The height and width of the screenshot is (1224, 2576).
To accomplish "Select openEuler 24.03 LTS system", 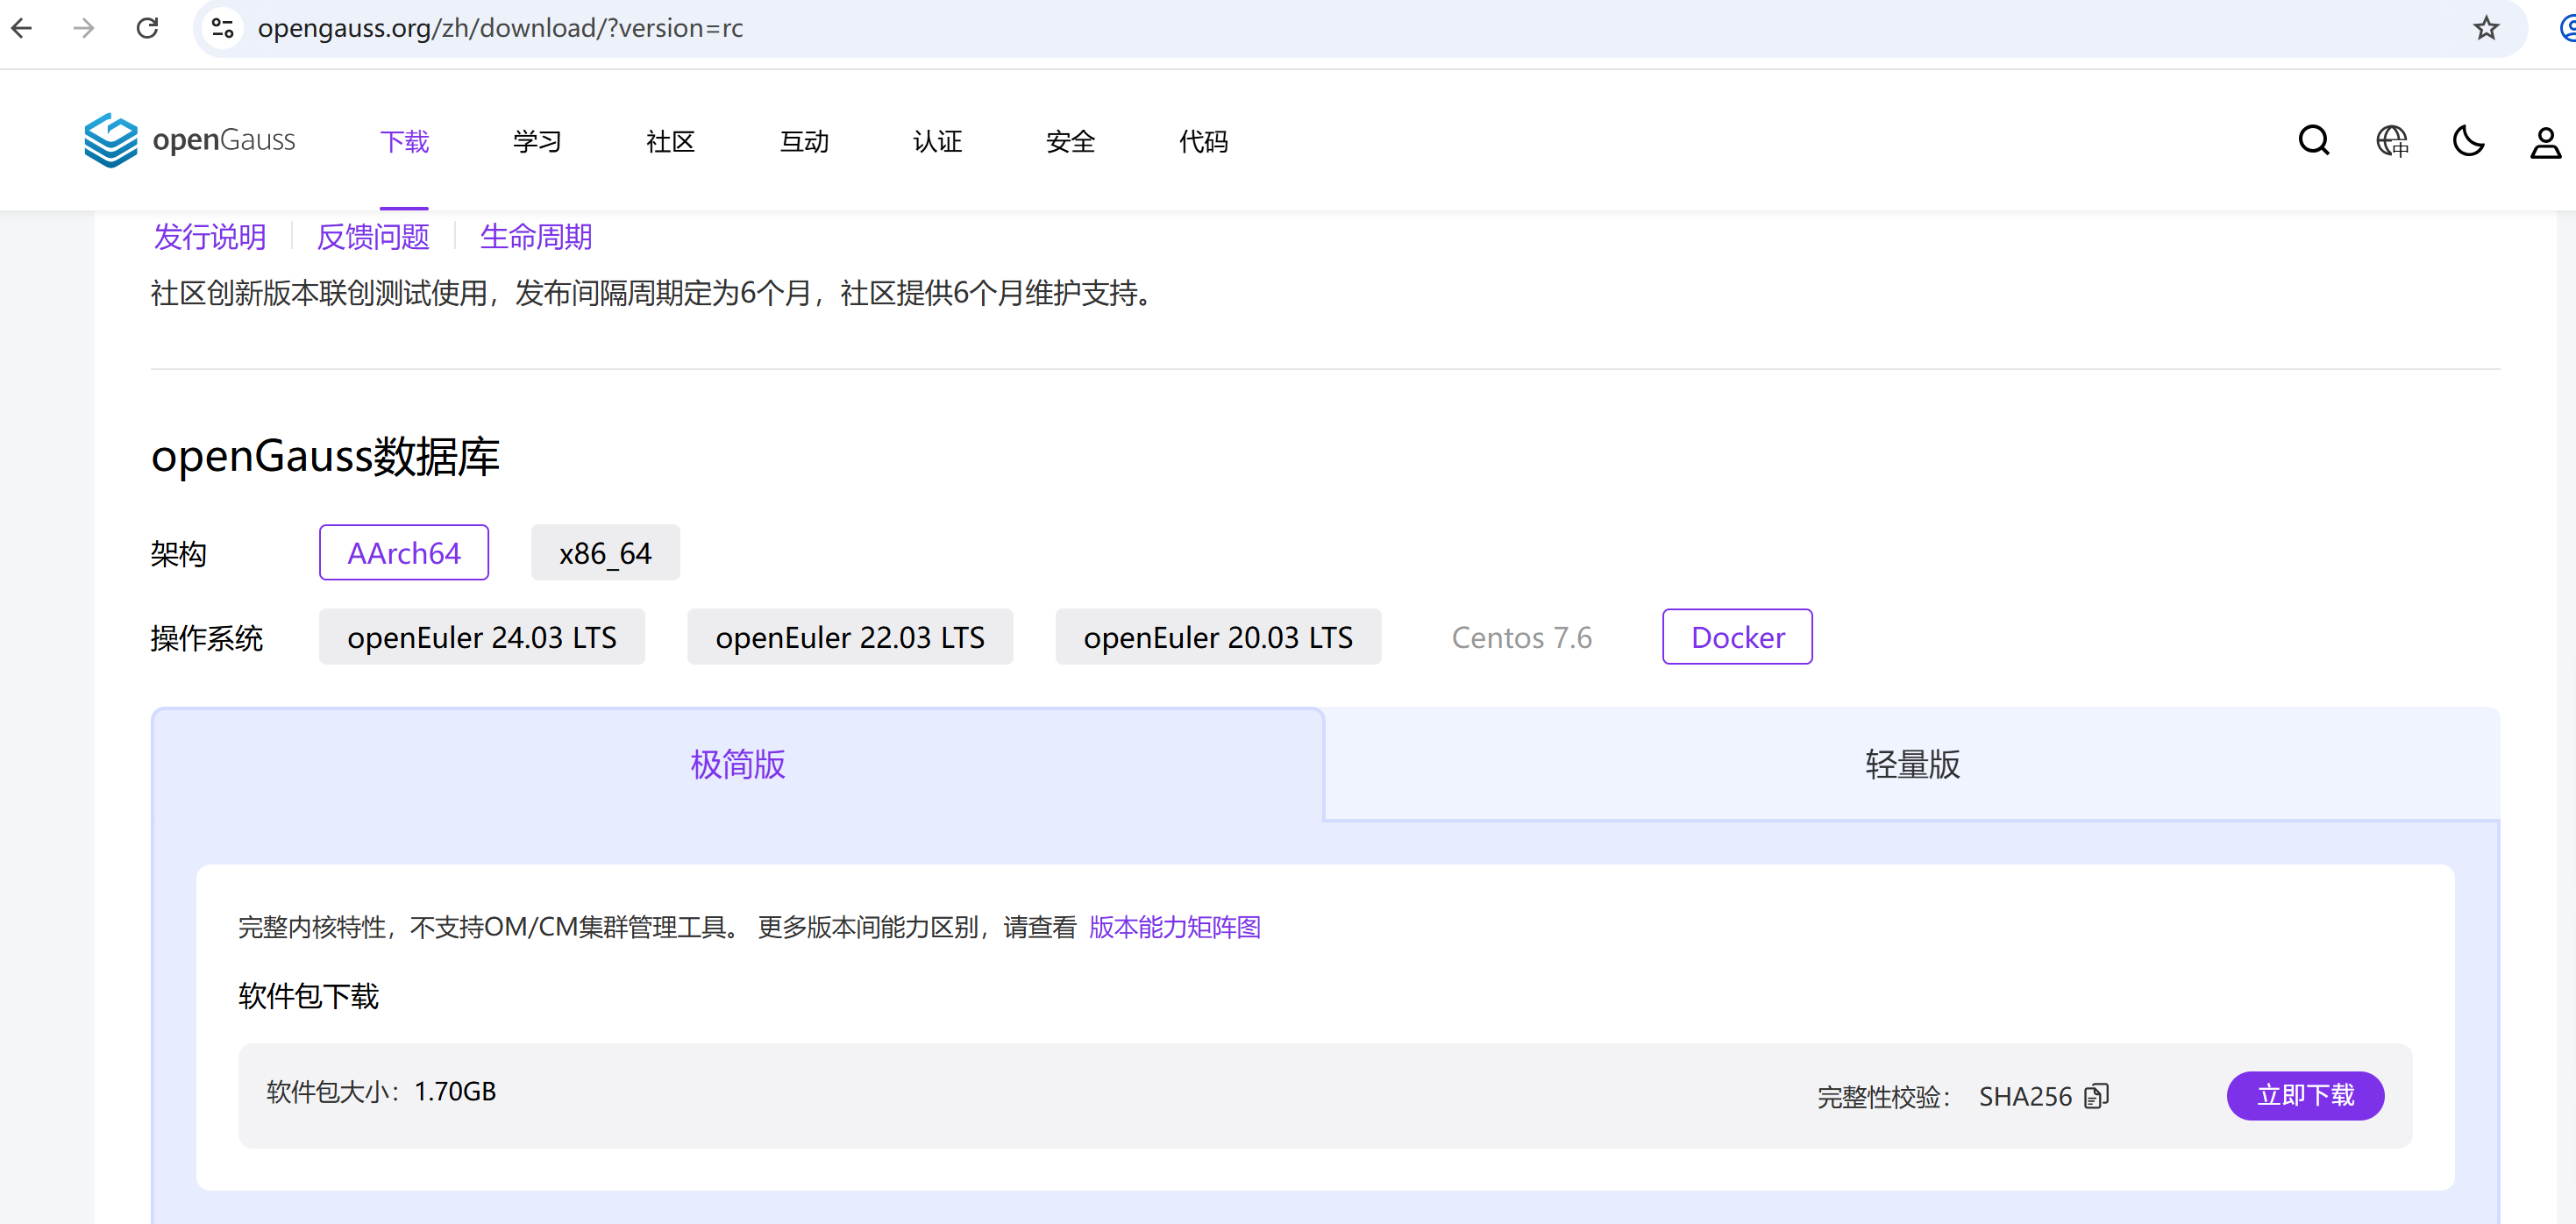I will click(x=482, y=636).
